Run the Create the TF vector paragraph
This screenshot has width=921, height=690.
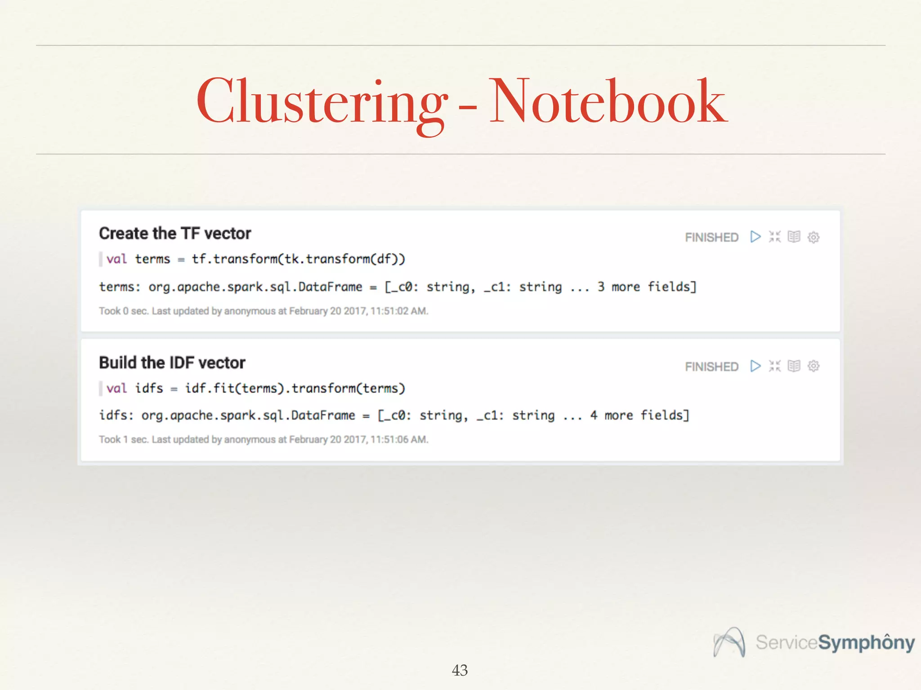pos(755,237)
